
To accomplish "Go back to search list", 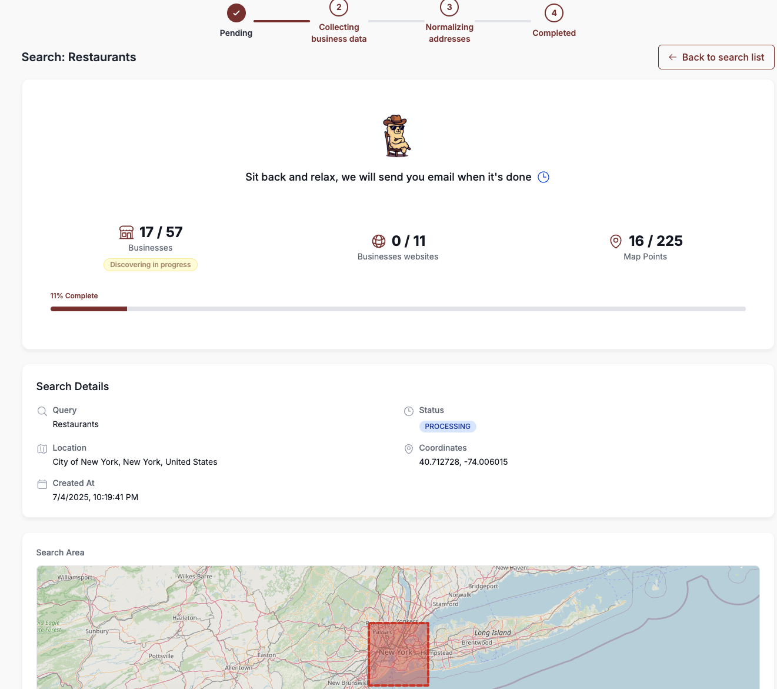I will (x=716, y=57).
